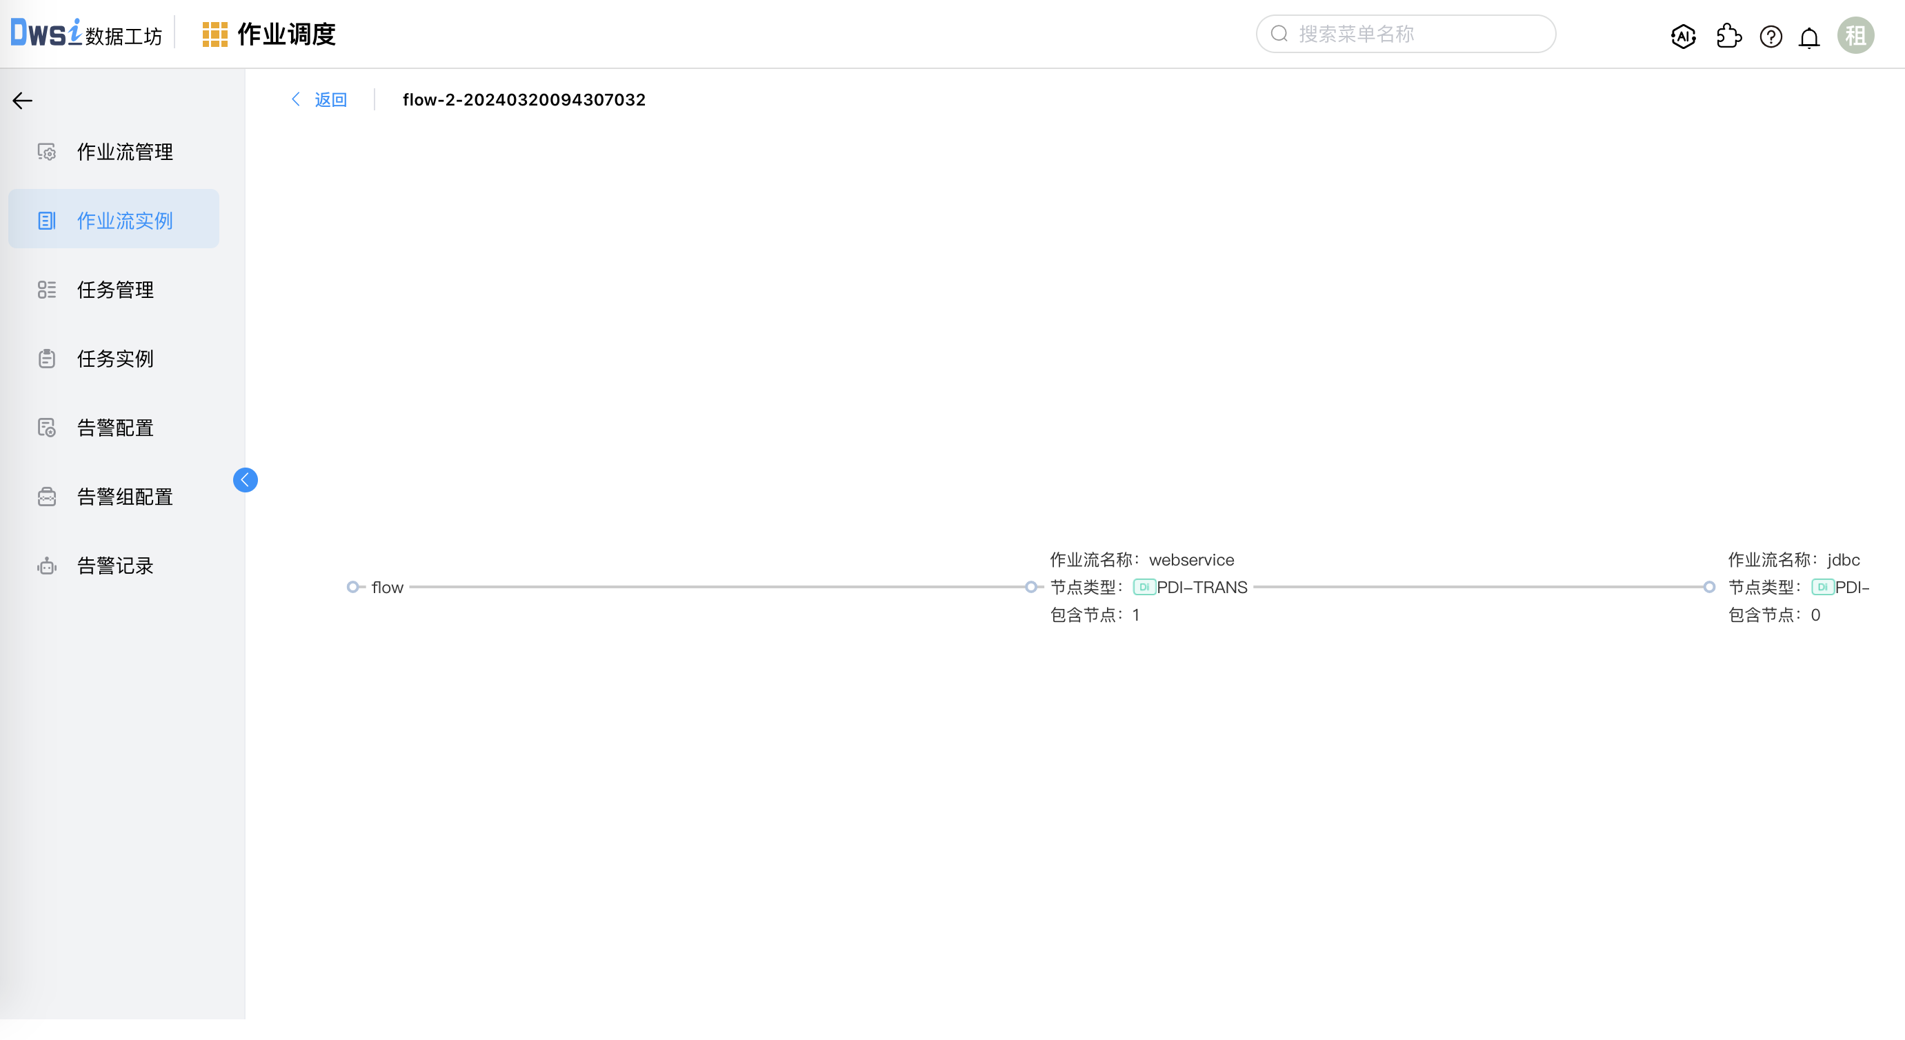Go to 任务实例 page
This screenshot has height=1040, width=1905.
(114, 359)
